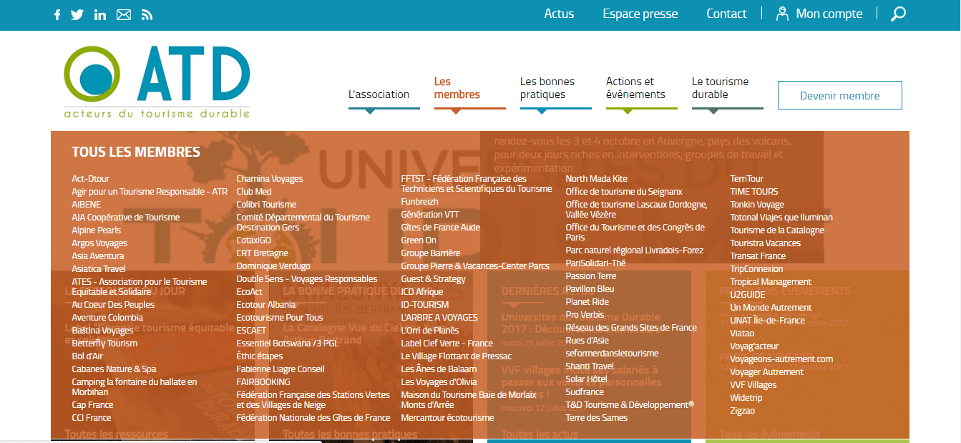Select UNAT Île-de-France

(x=767, y=321)
